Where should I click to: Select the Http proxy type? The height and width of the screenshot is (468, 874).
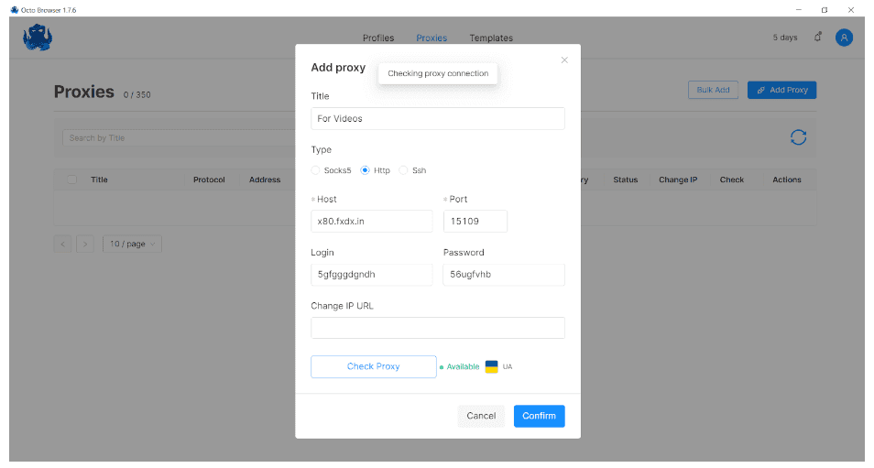tap(366, 170)
